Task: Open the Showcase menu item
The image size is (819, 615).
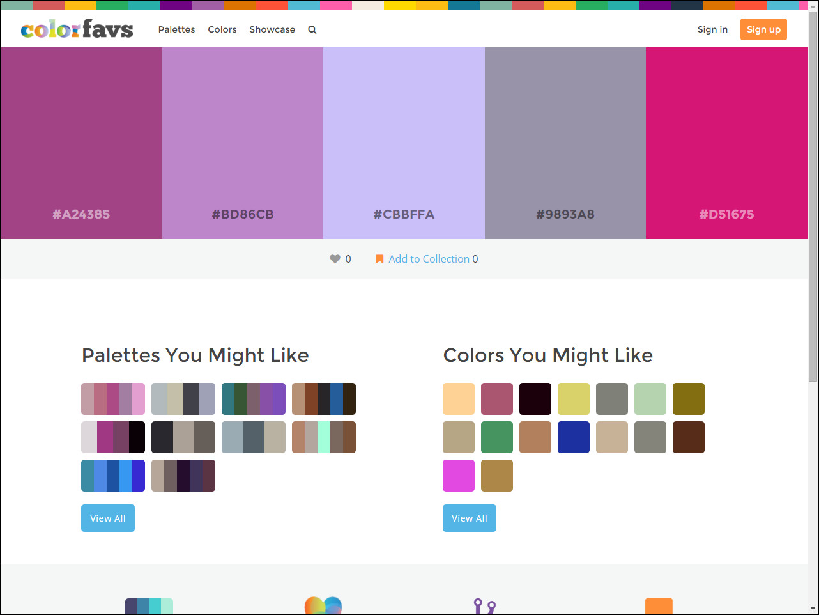Action: point(272,29)
